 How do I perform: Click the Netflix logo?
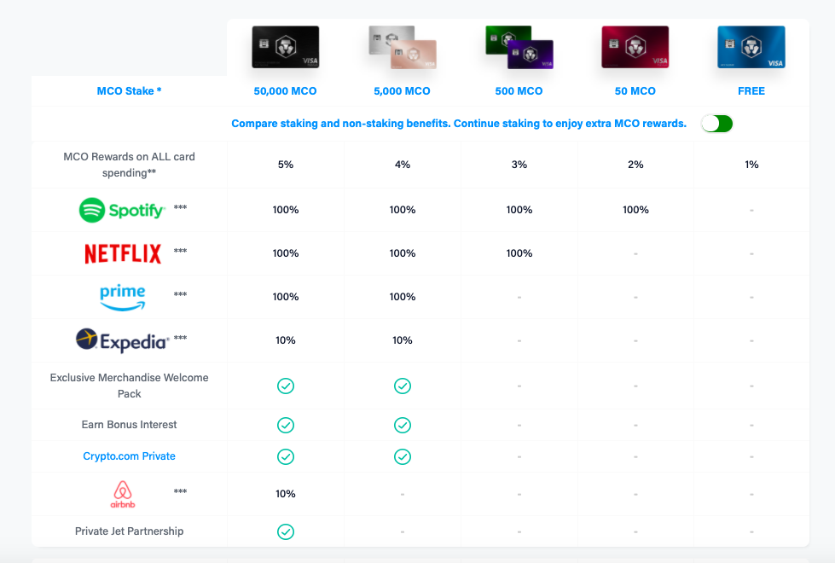coord(123,253)
